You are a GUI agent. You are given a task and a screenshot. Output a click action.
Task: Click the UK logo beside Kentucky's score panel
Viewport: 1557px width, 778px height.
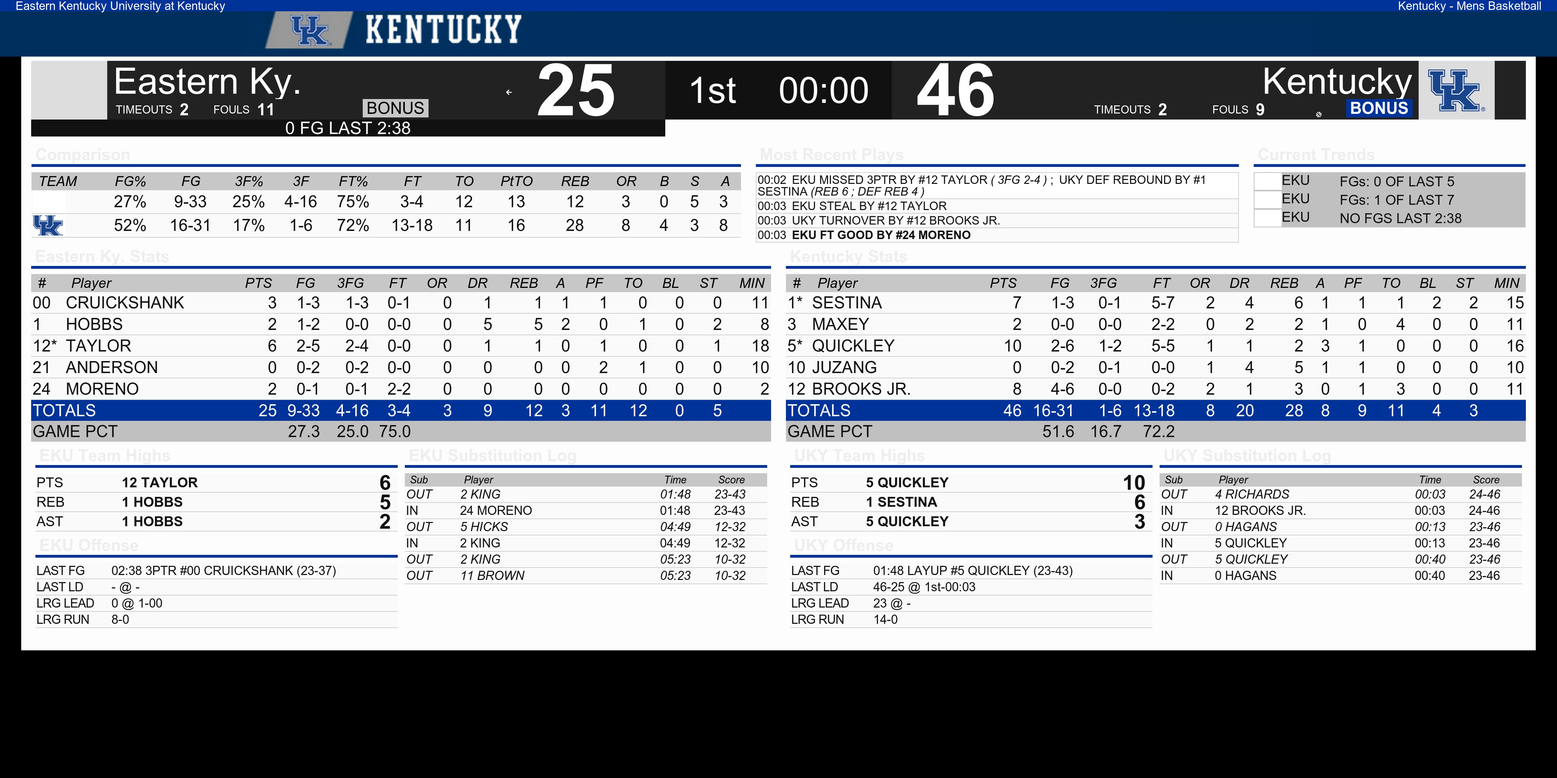tap(1455, 91)
